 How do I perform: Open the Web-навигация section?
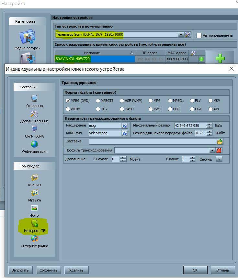(34, 146)
